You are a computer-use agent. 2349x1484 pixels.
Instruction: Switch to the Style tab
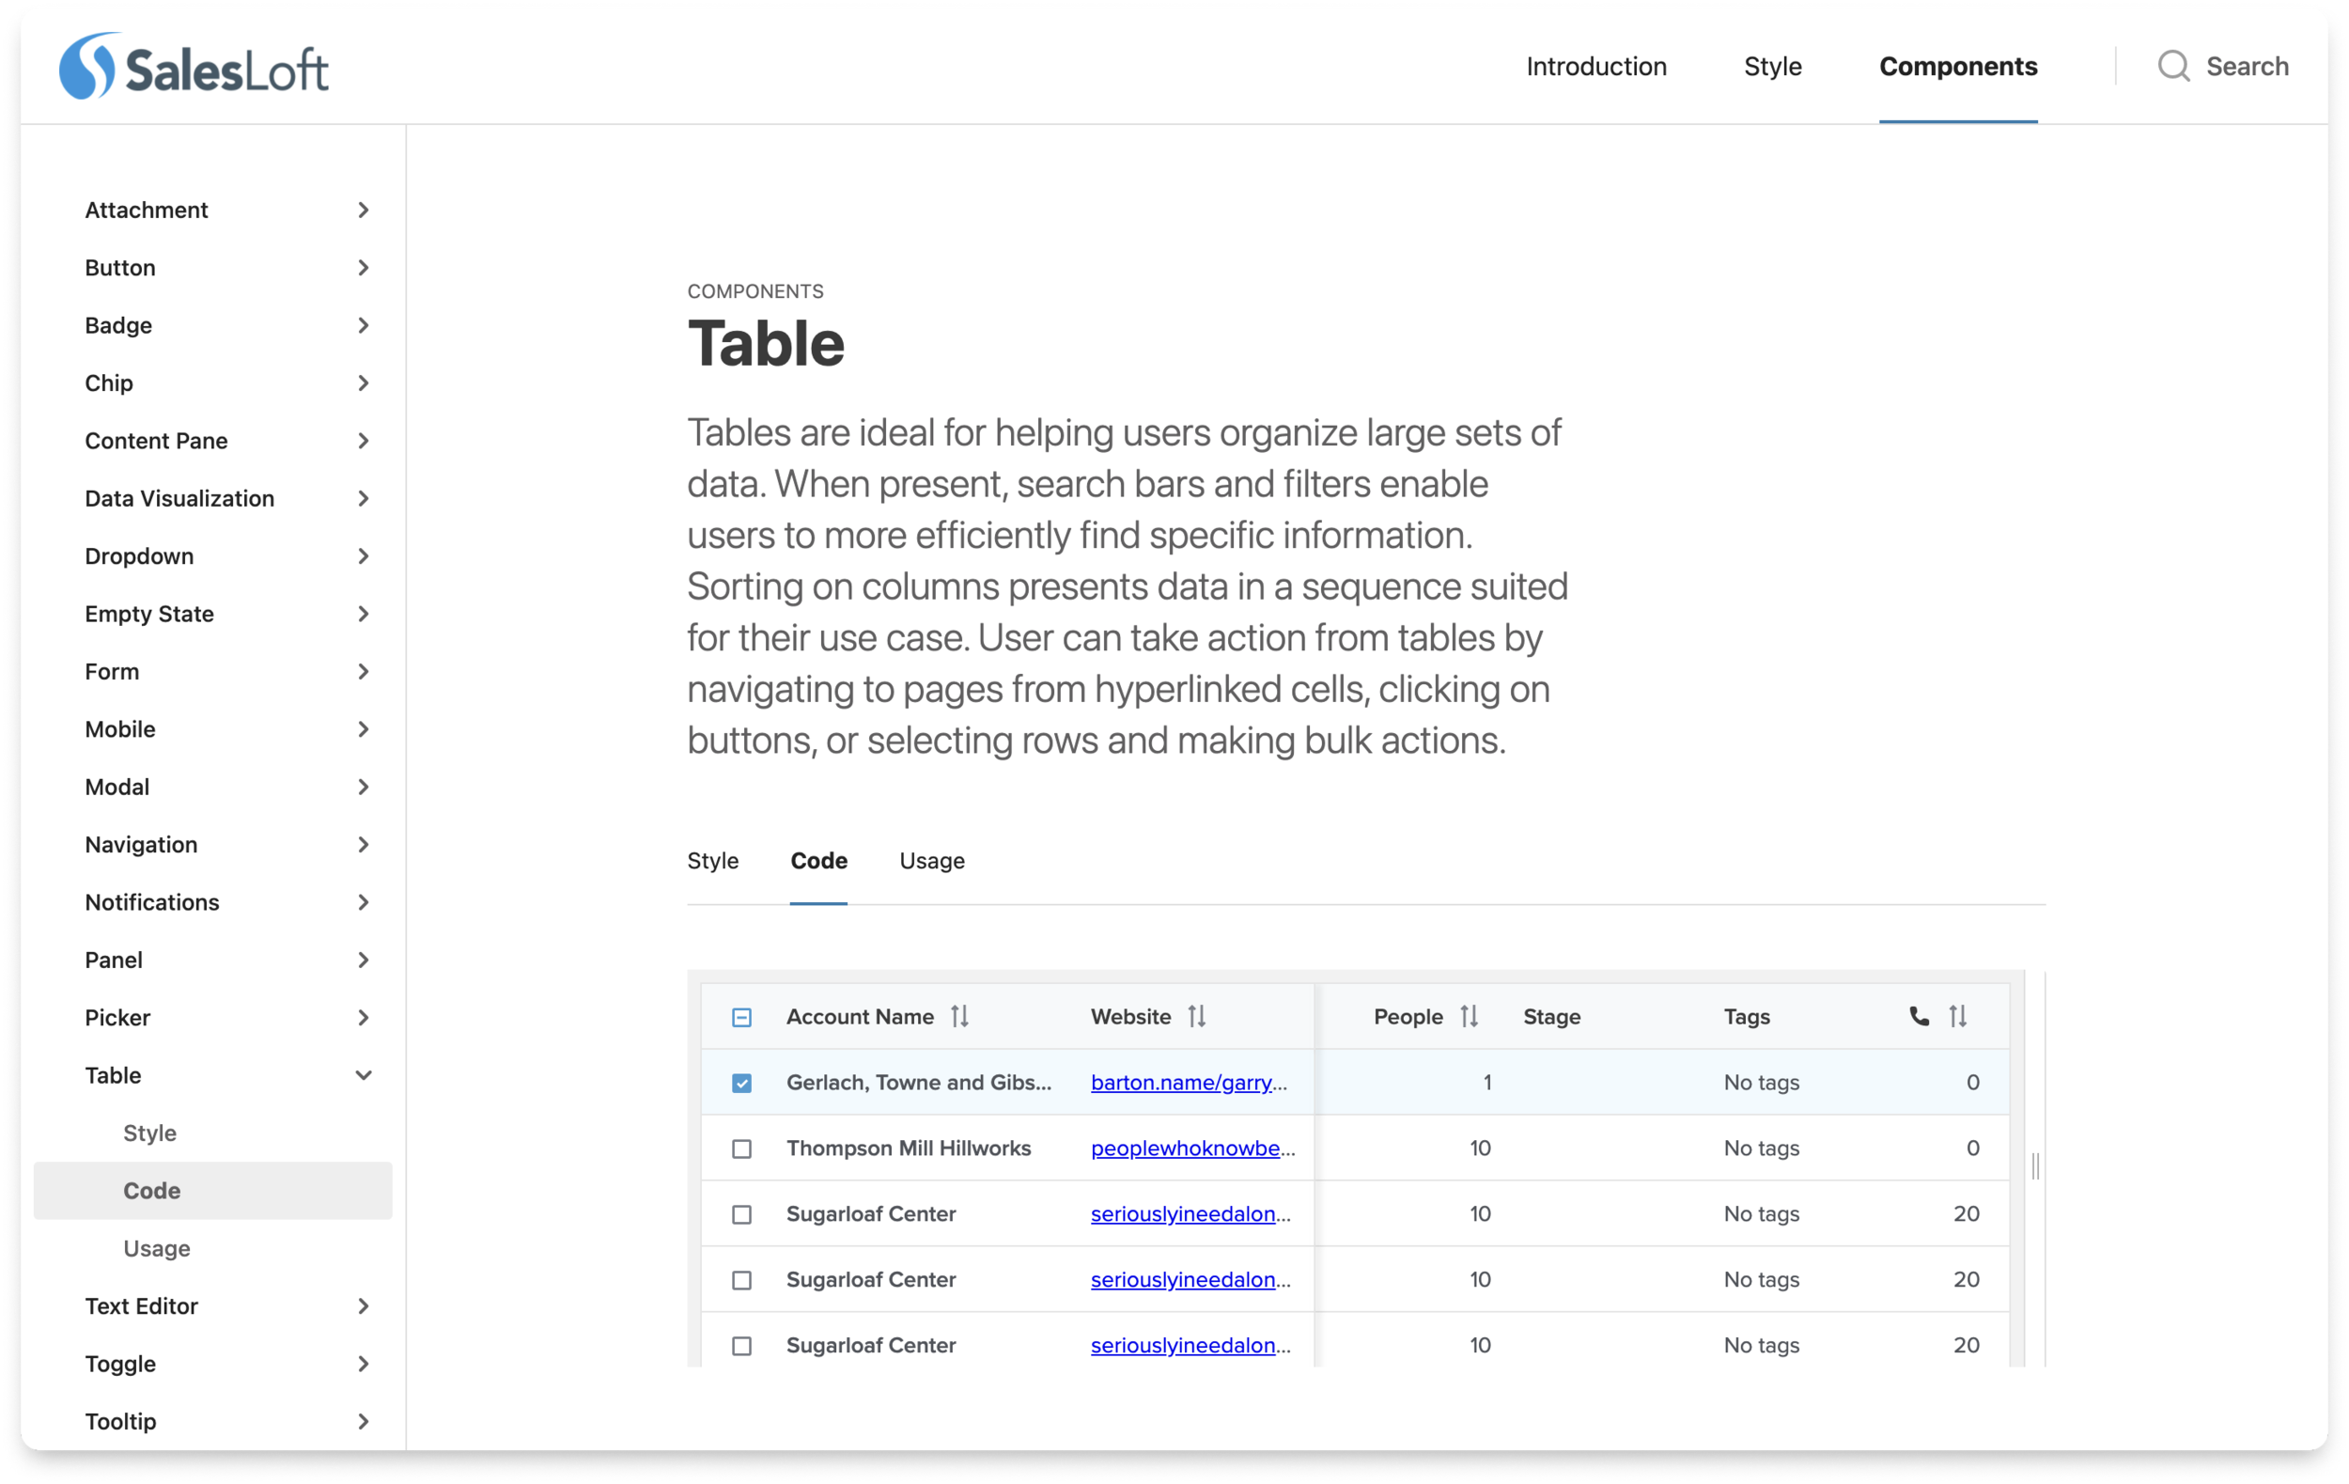[712, 861]
